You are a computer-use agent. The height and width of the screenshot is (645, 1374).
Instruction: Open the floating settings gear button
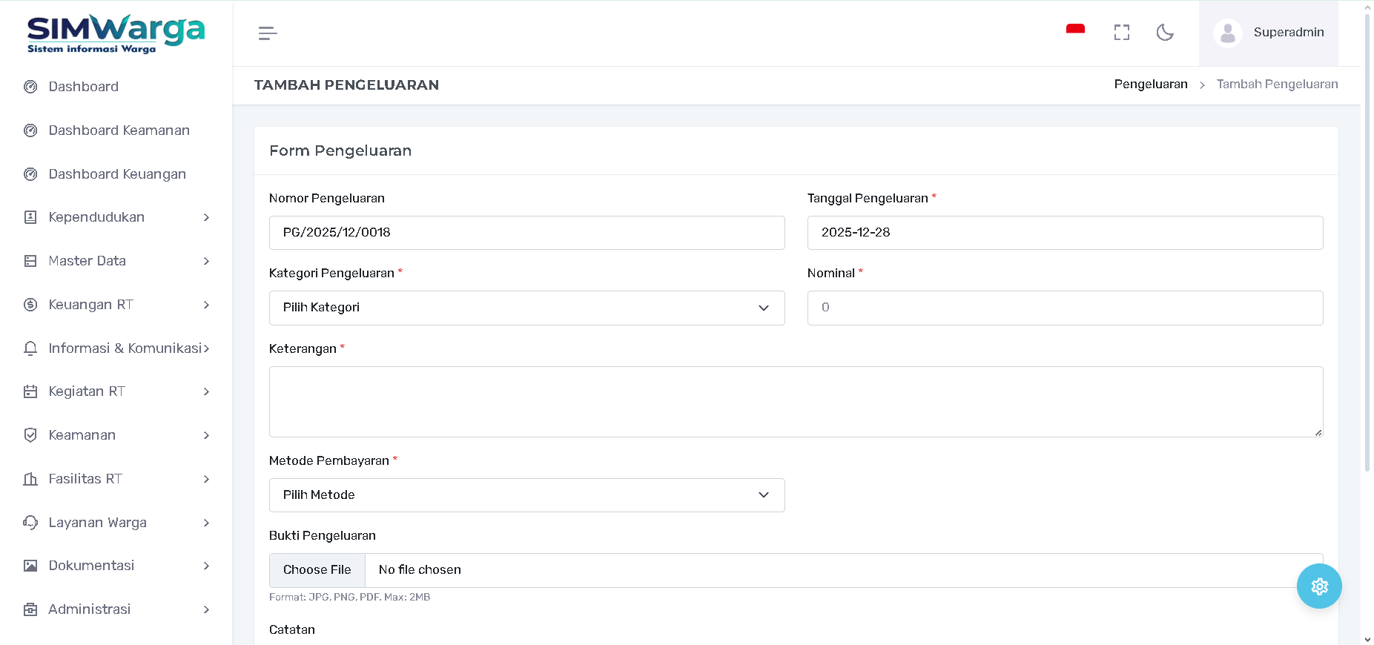(1318, 586)
